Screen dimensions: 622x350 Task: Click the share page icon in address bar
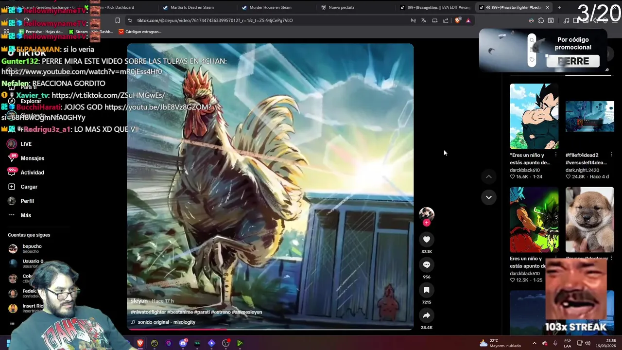point(446,20)
